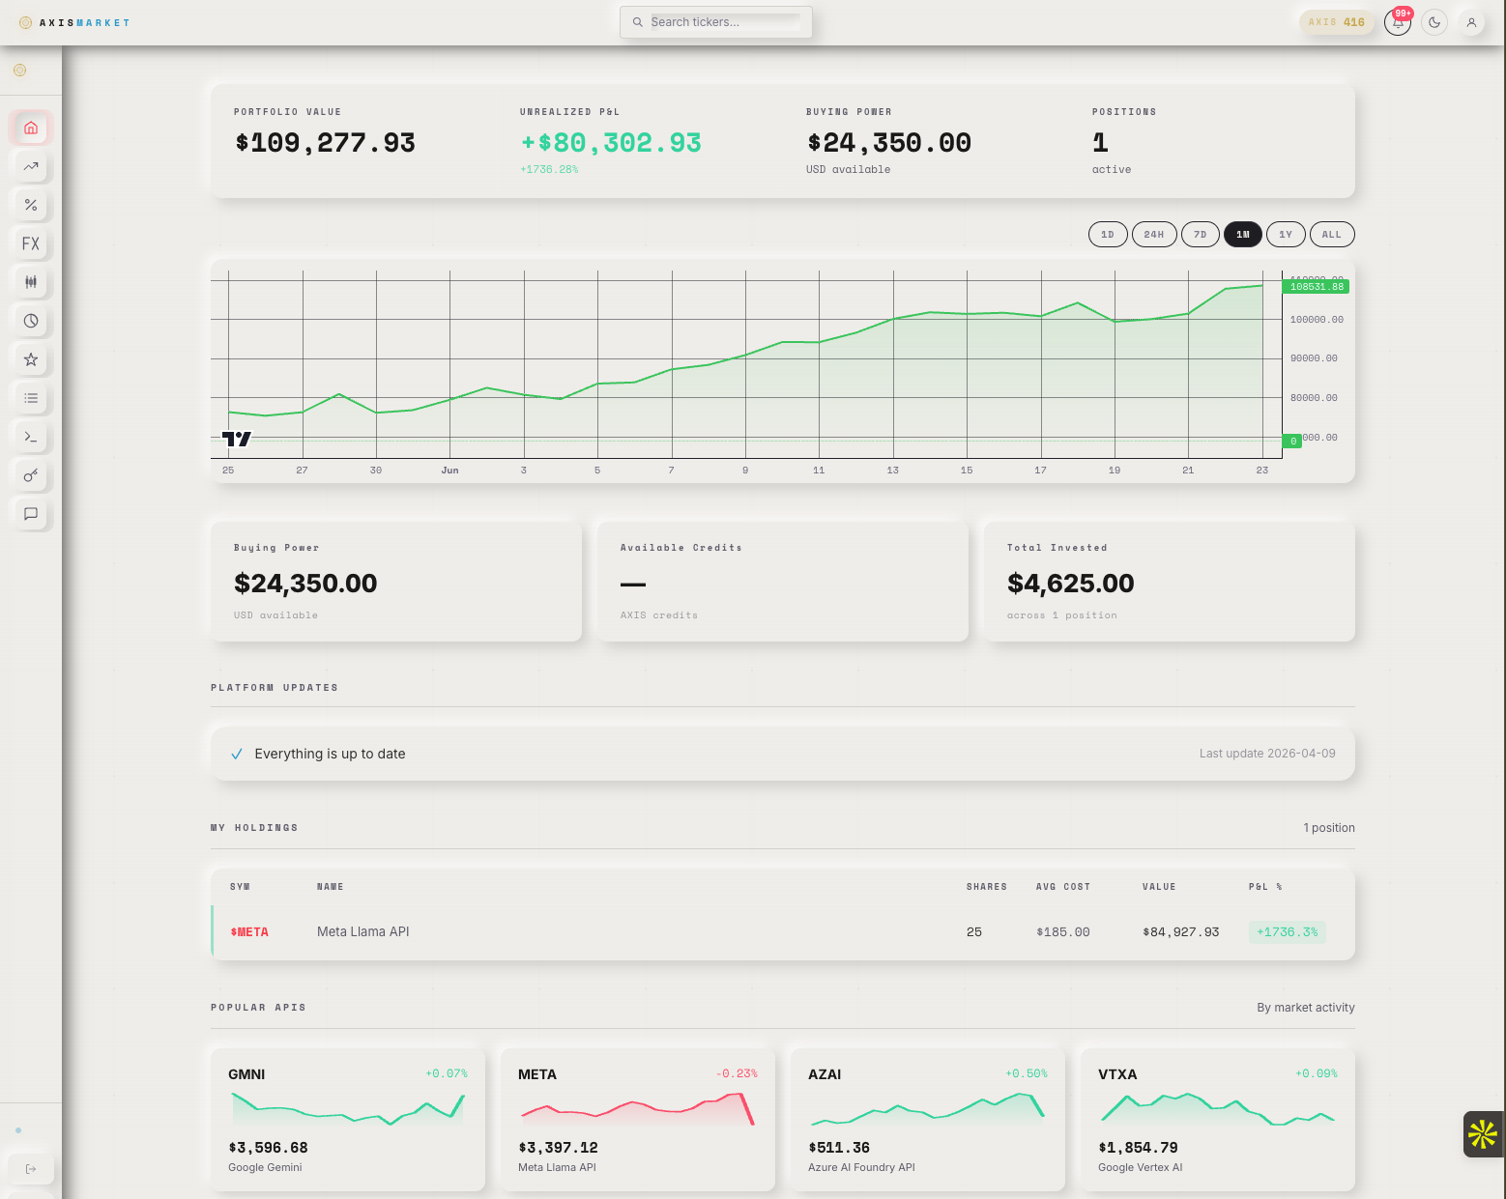Open the $META holdings row symbol
Screen dimensions: 1506x1199
249,932
